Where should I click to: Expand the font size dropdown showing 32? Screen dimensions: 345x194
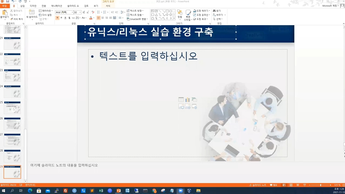pos(80,12)
